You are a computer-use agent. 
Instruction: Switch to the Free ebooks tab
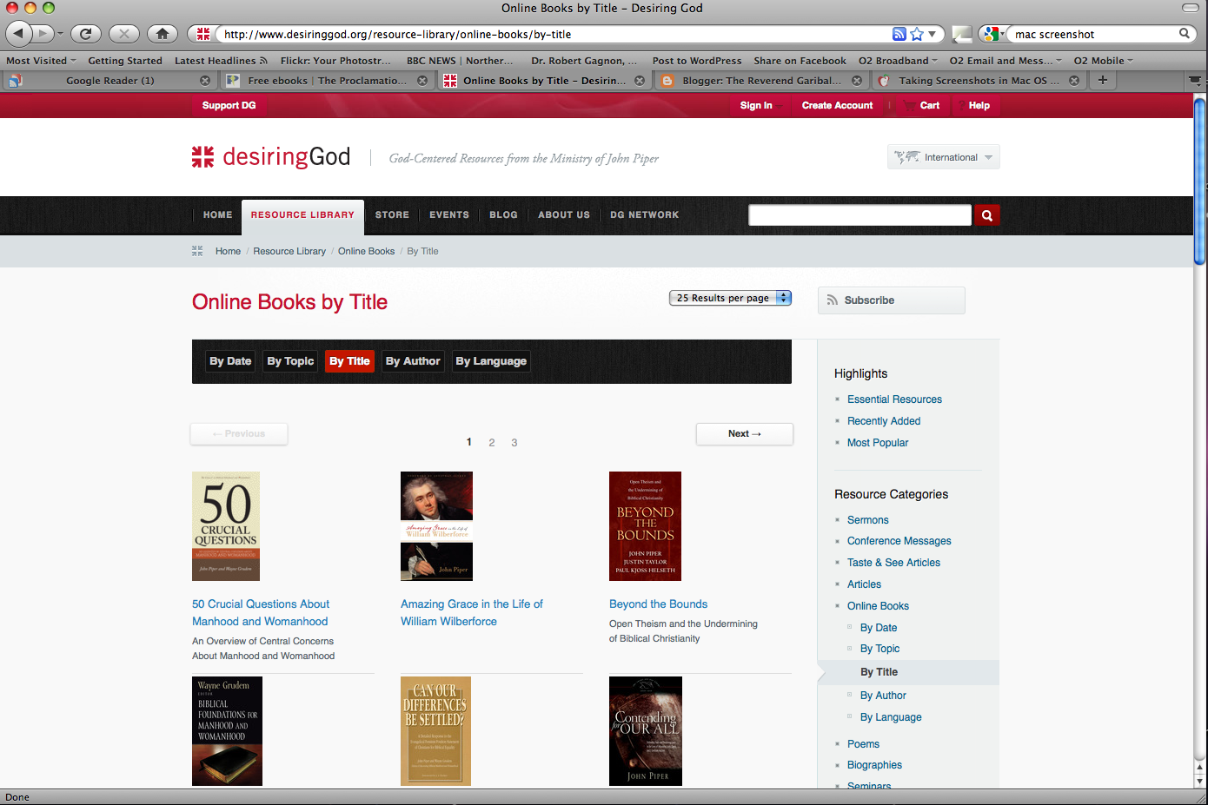(327, 81)
